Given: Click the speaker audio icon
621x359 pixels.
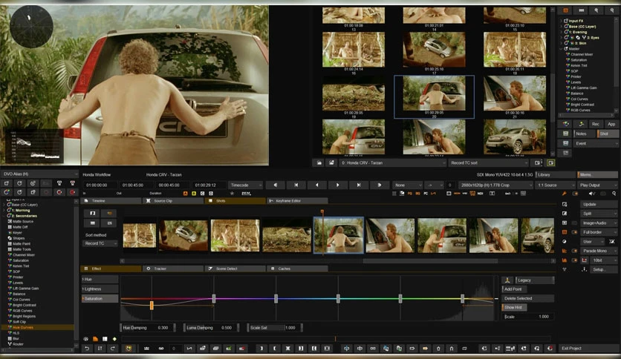Looking at the screenshot, I should click(591, 194).
